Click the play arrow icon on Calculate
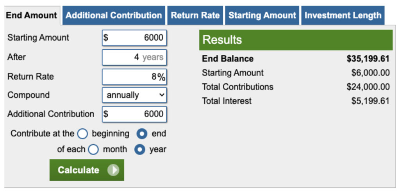400x192 pixels. pos(113,170)
